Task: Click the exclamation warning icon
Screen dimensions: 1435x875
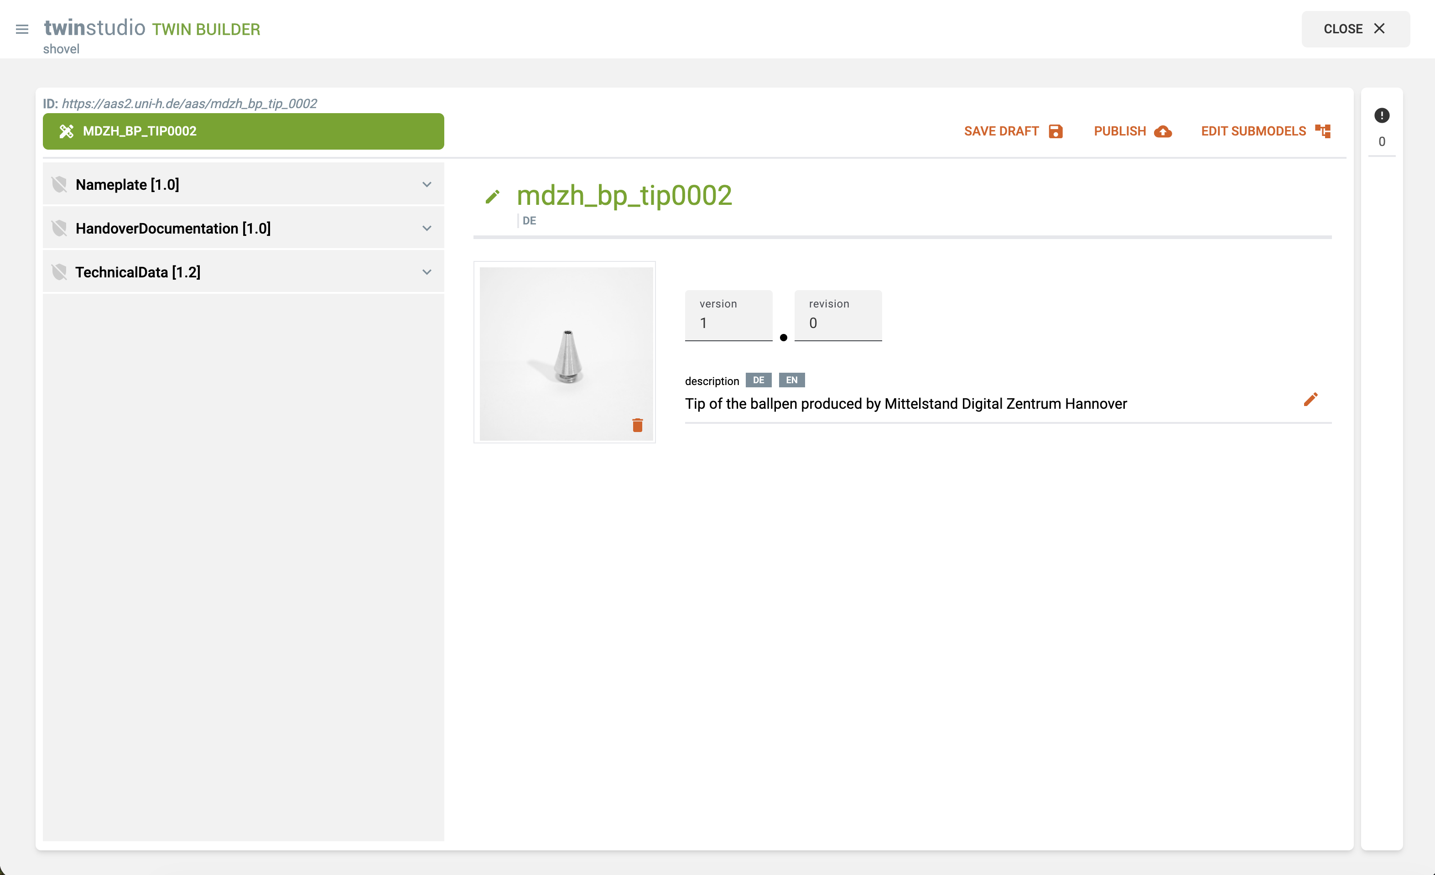Action: coord(1382,115)
